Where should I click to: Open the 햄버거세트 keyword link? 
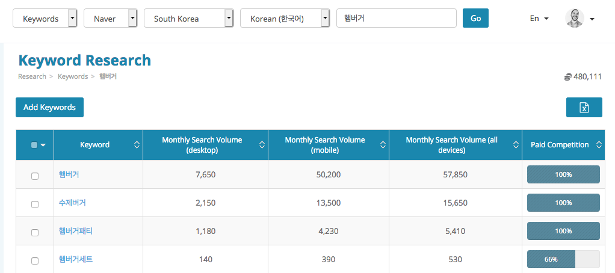click(76, 259)
